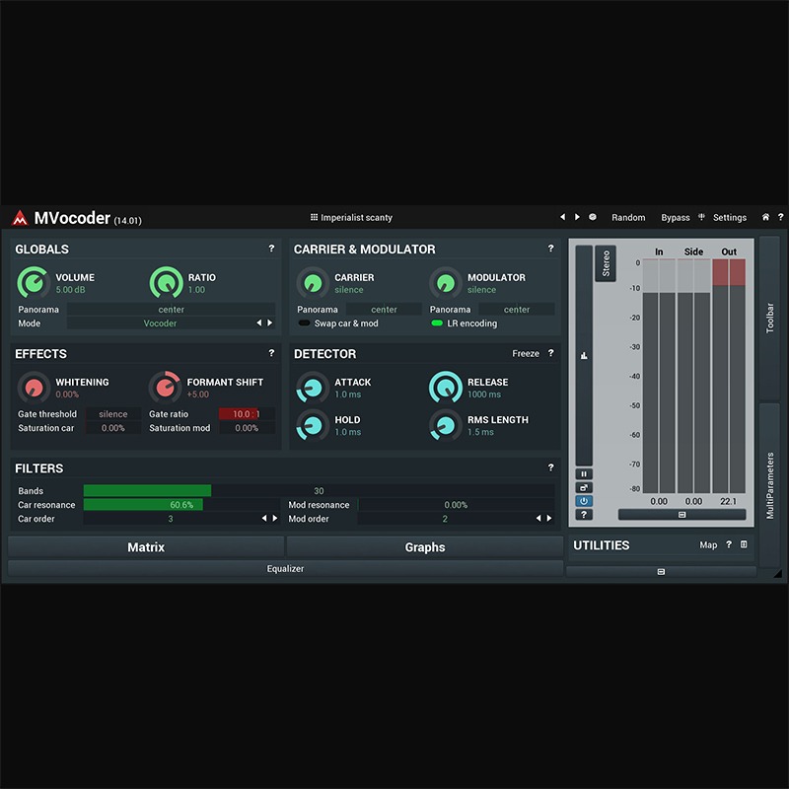This screenshot has height=789, width=789.
Task: Click the pin icon beside Settings
Action: click(701, 217)
